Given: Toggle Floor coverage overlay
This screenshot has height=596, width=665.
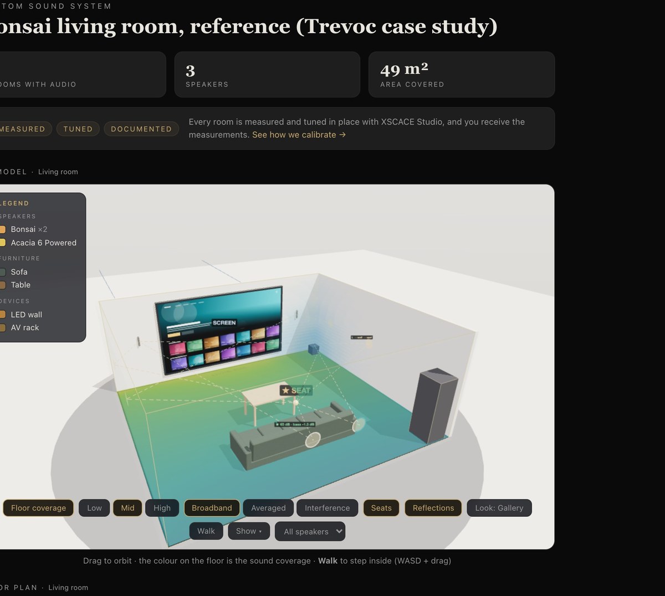Looking at the screenshot, I should (x=38, y=508).
